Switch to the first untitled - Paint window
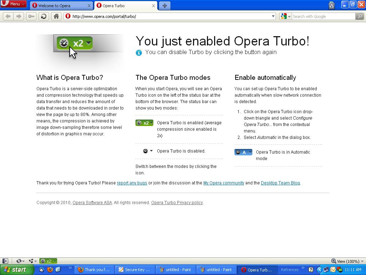The width and height of the screenshot is (366, 275). click(x=176, y=270)
